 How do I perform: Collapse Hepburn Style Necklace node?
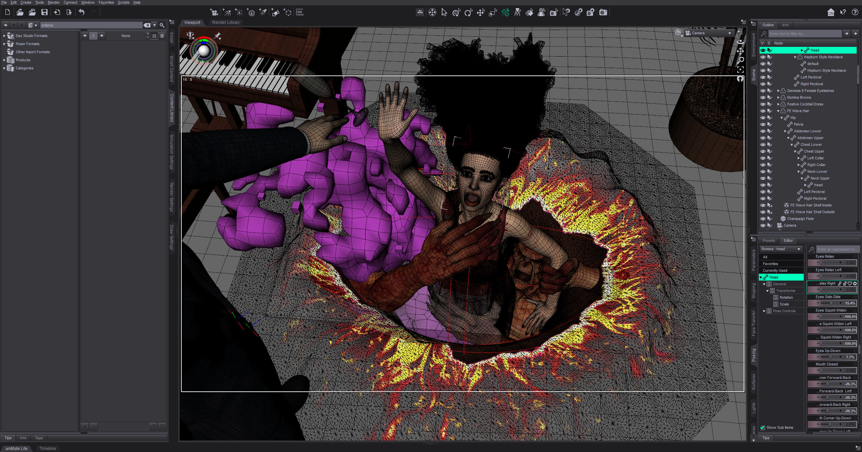795,57
